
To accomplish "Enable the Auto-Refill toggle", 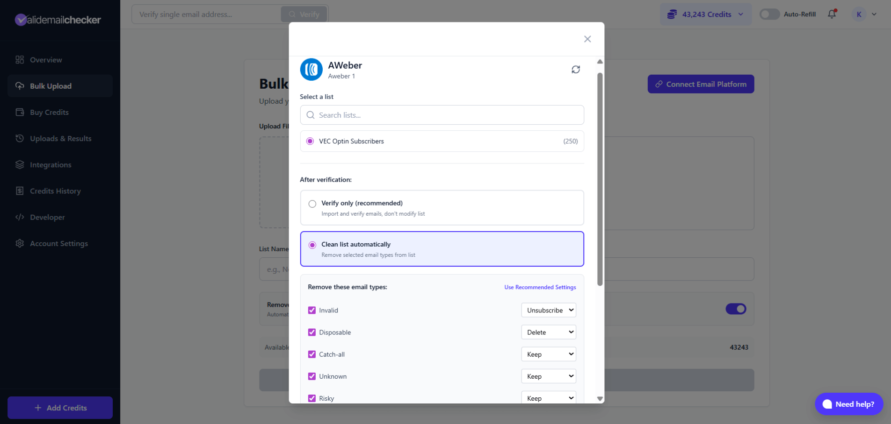I will click(768, 14).
